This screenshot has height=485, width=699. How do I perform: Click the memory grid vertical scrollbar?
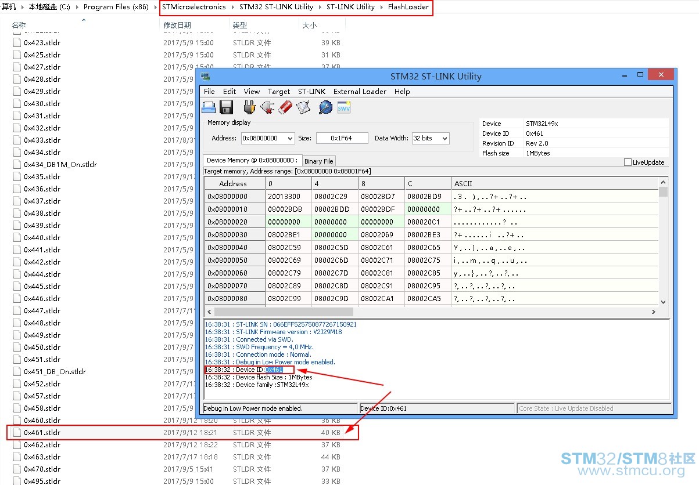tap(664, 193)
